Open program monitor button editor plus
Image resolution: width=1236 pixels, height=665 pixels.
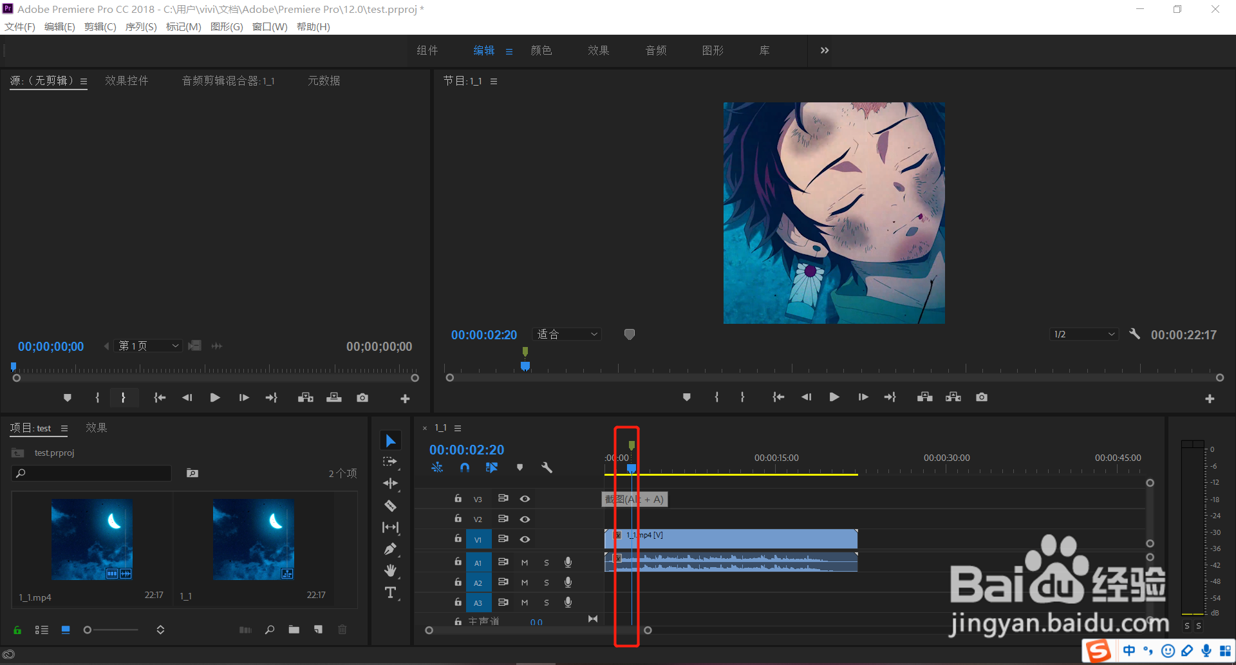click(x=1210, y=399)
